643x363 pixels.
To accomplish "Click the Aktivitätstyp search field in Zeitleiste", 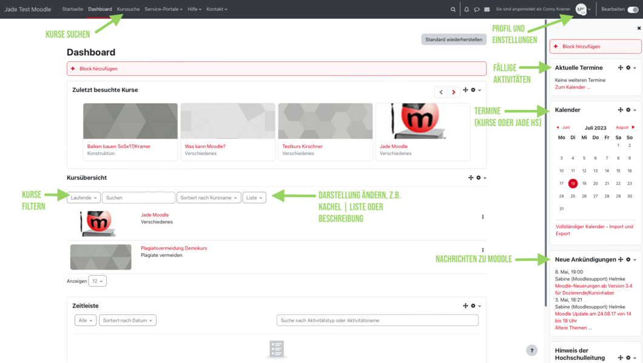I will point(378,321).
